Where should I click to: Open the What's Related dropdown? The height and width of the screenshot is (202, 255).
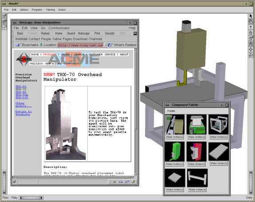[x=122, y=45]
